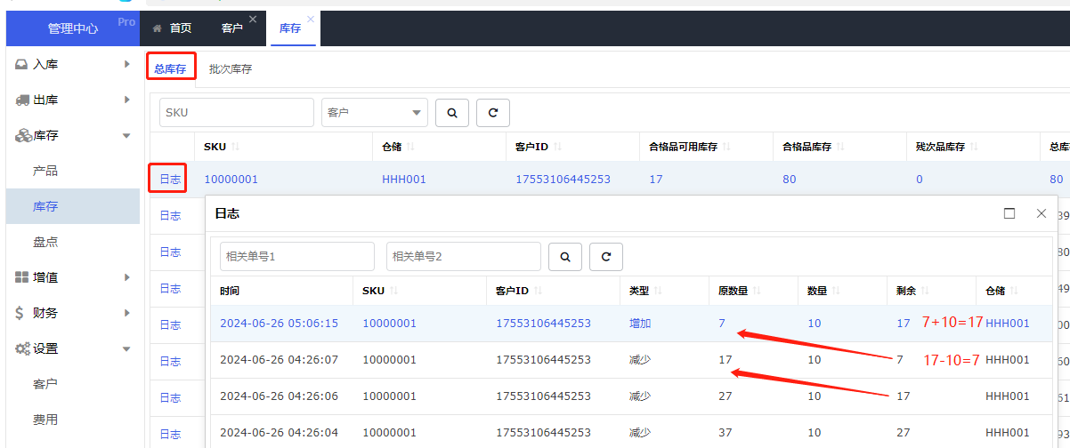Select log row 2024-06-26 05:06:15
The width and height of the screenshot is (1070, 448).
click(x=633, y=324)
